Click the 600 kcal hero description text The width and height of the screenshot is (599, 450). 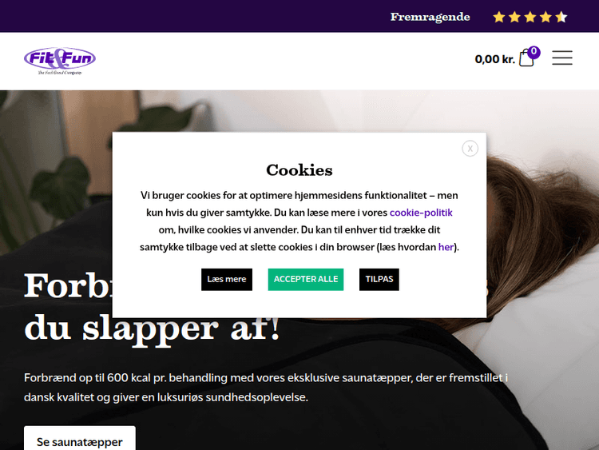(266, 388)
